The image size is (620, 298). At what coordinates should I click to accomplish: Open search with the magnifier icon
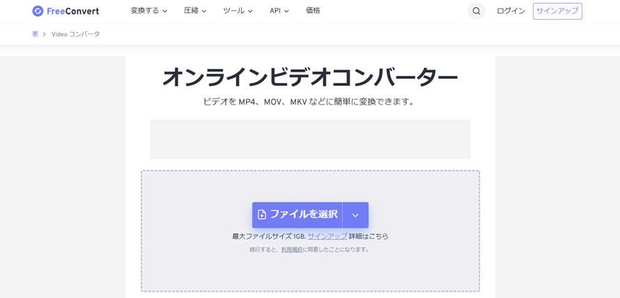pos(476,11)
